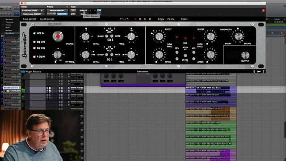Copy the current plugin settings
The height and width of the screenshot is (161, 286).
[x=161, y=19]
